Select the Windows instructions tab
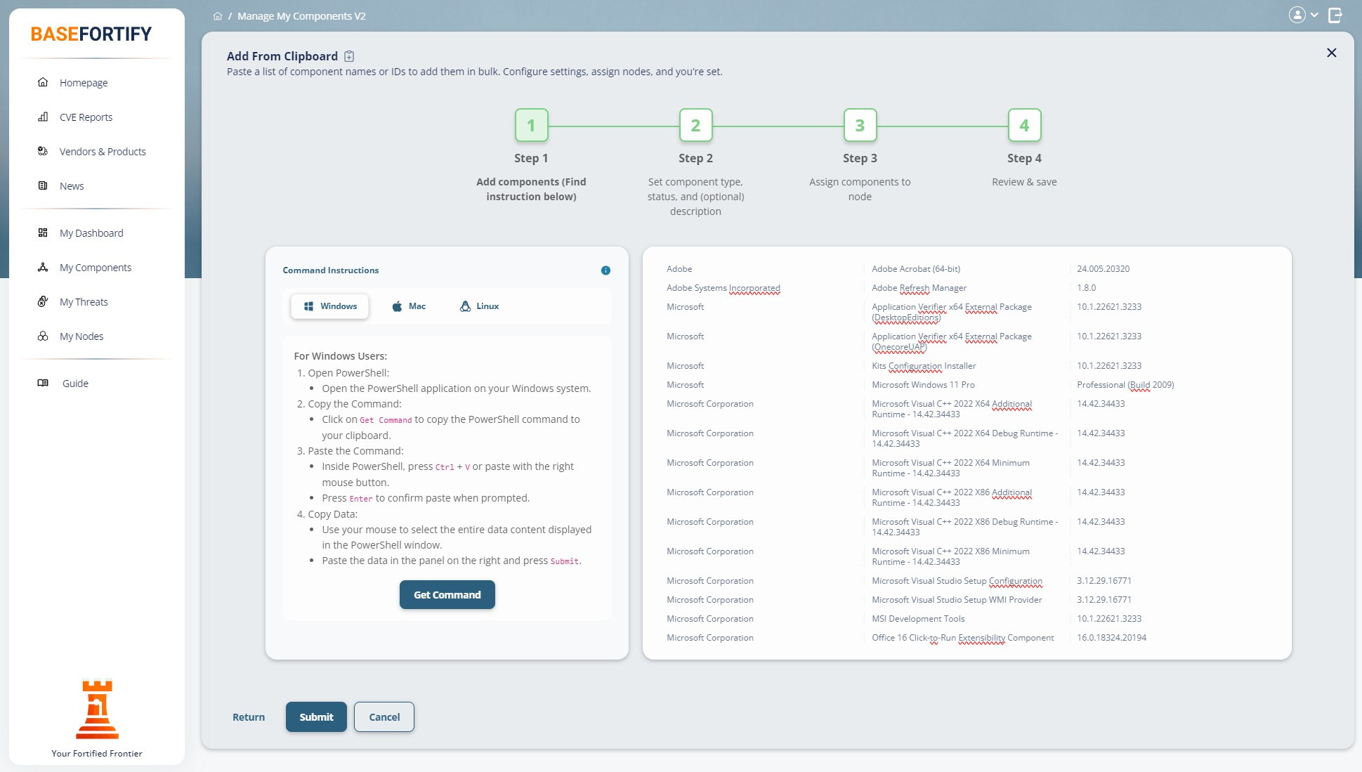 pos(329,306)
